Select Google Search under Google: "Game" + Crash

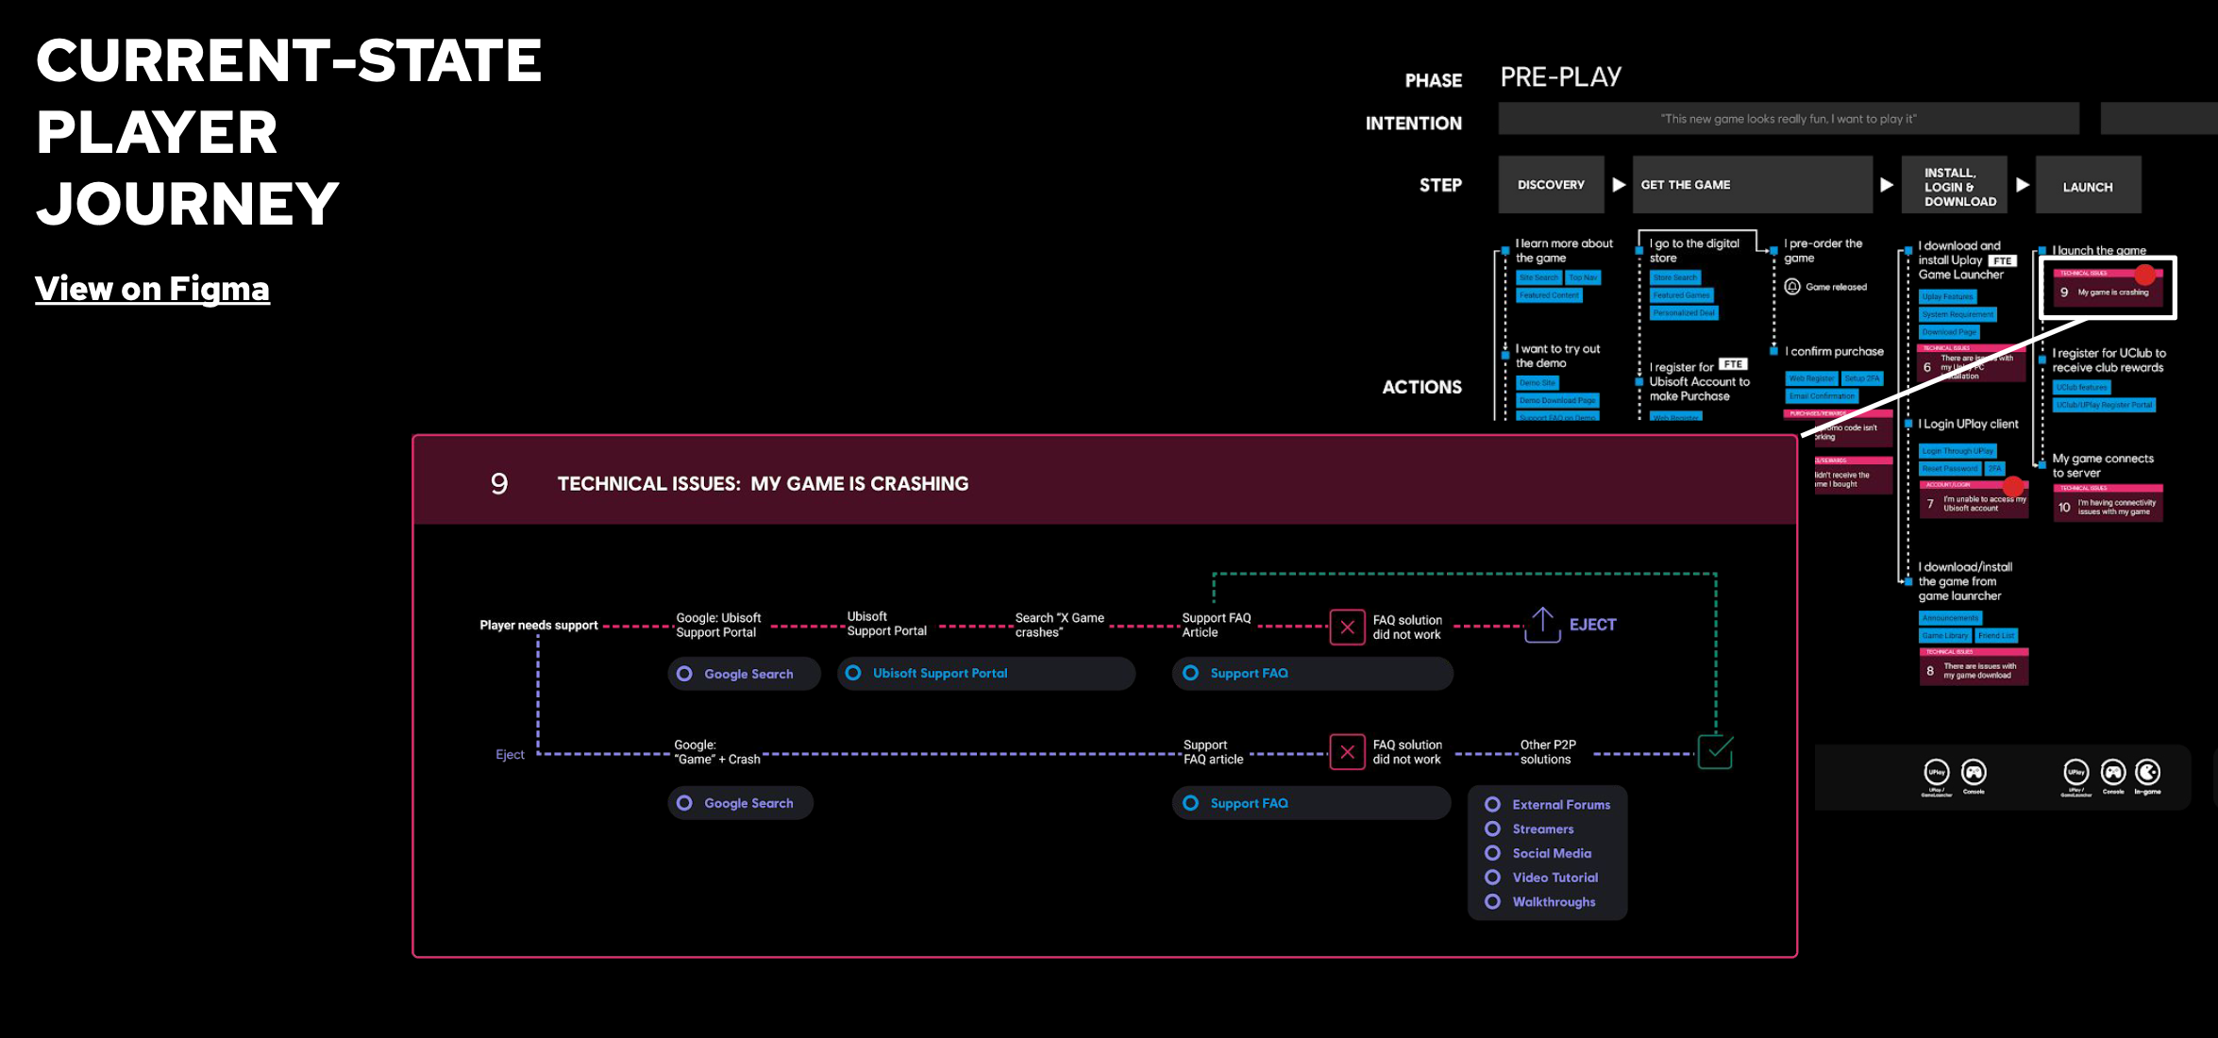pyautogui.click(x=741, y=803)
